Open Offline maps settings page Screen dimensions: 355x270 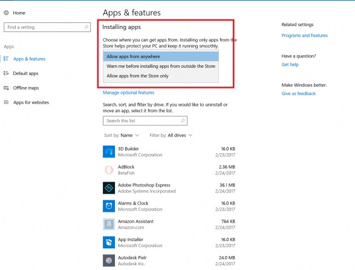pyautogui.click(x=26, y=88)
